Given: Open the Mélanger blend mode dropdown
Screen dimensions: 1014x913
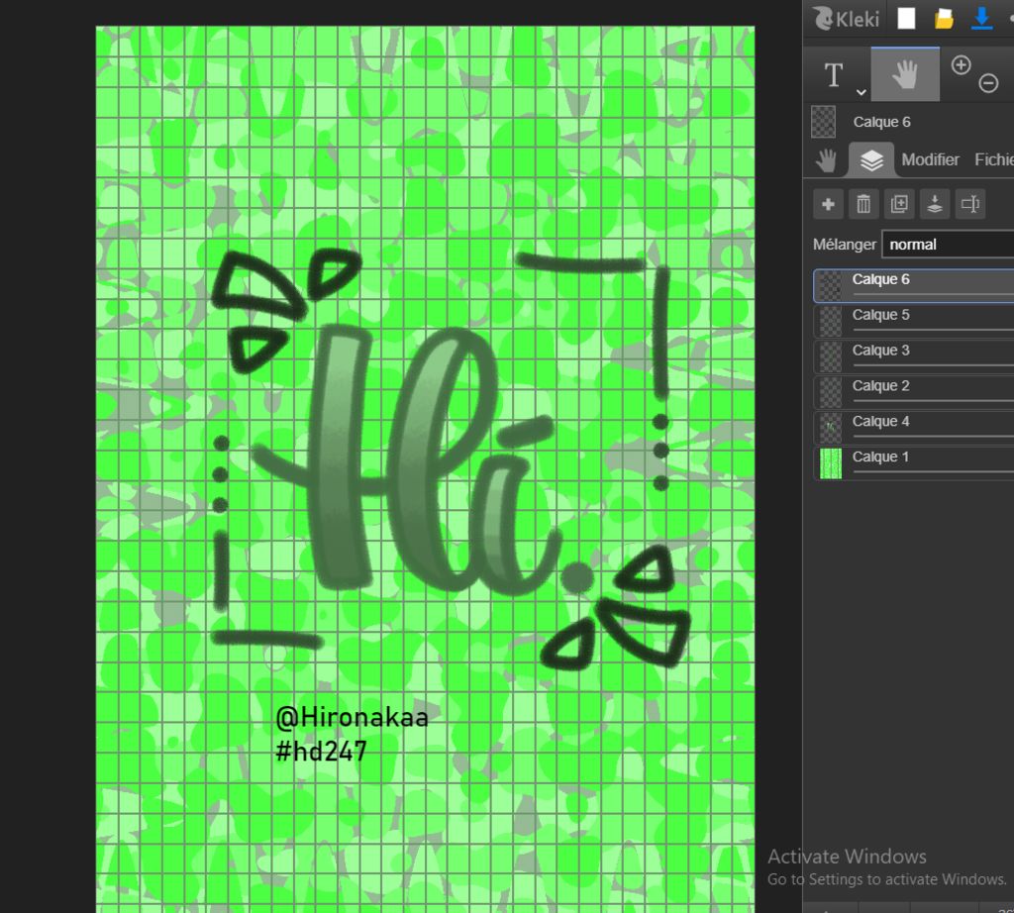Looking at the screenshot, I should [948, 245].
